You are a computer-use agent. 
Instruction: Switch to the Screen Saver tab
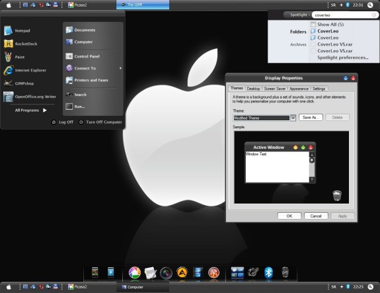[x=275, y=89]
